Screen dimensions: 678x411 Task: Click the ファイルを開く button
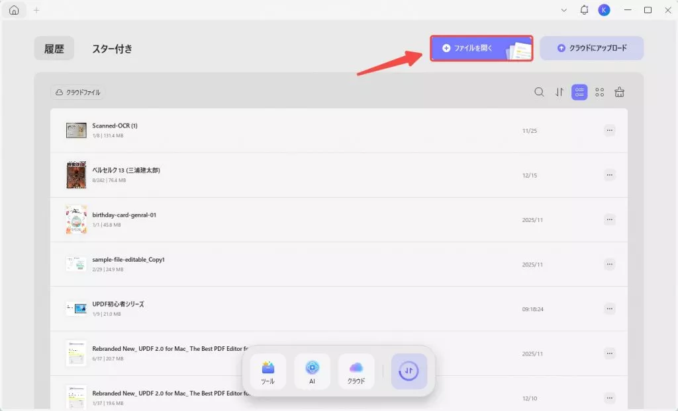(481, 48)
